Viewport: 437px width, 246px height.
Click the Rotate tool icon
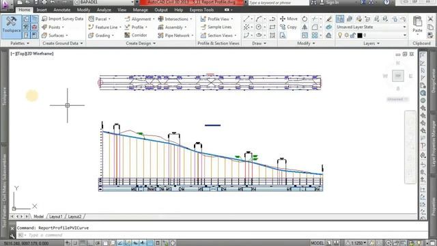point(305,19)
